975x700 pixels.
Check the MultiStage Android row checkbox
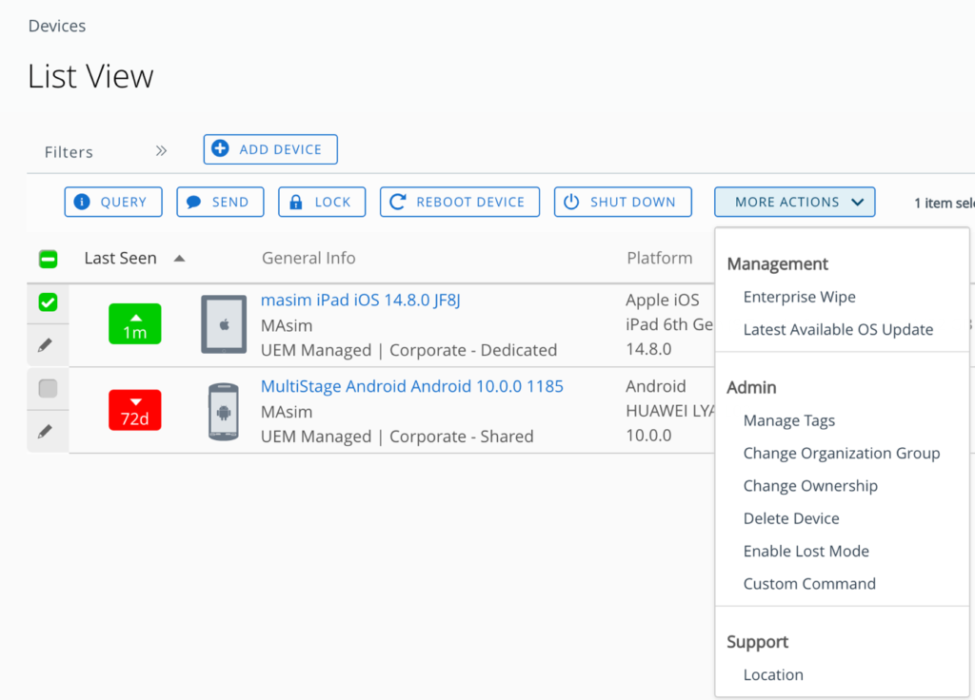tap(48, 388)
